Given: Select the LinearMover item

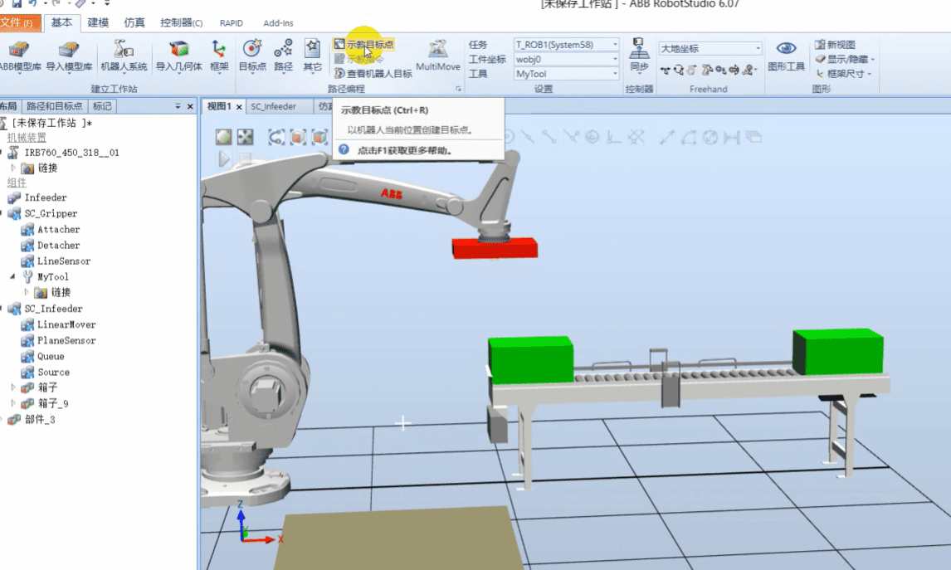Looking at the screenshot, I should 59,324.
